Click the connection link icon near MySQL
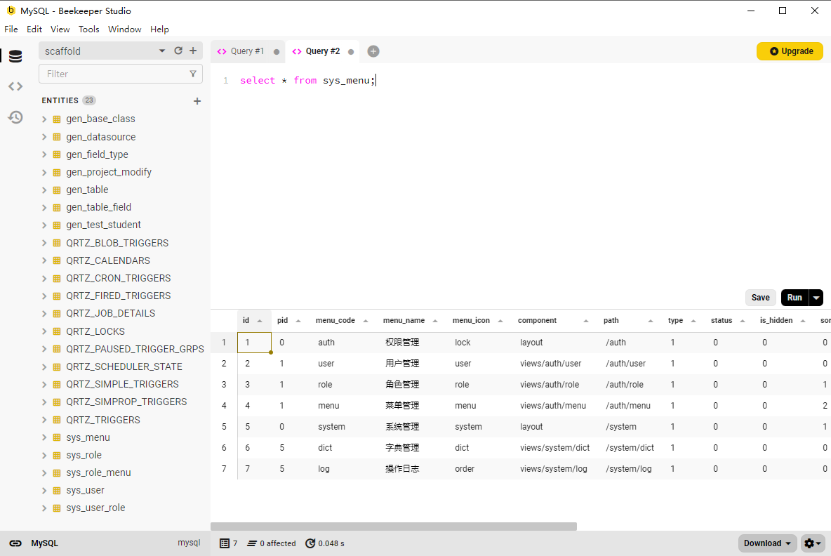This screenshot has height=556, width=831. (15, 543)
